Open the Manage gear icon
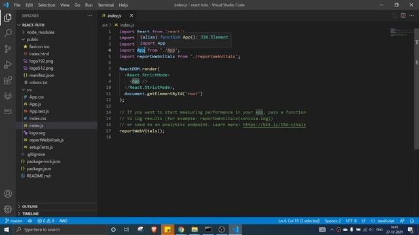The width and height of the screenshot is (419, 235). (x=8, y=209)
